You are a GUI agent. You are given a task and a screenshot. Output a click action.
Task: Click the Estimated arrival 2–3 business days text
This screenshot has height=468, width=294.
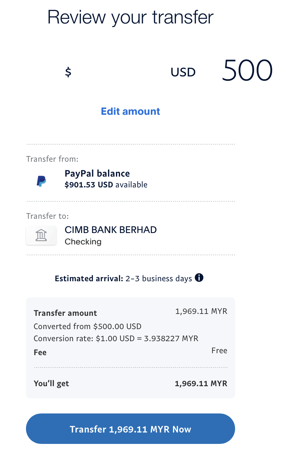click(124, 278)
